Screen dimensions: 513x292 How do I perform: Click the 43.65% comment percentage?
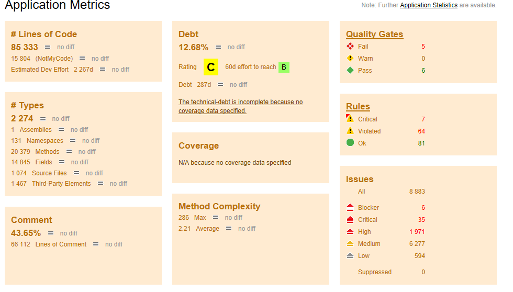point(26,233)
